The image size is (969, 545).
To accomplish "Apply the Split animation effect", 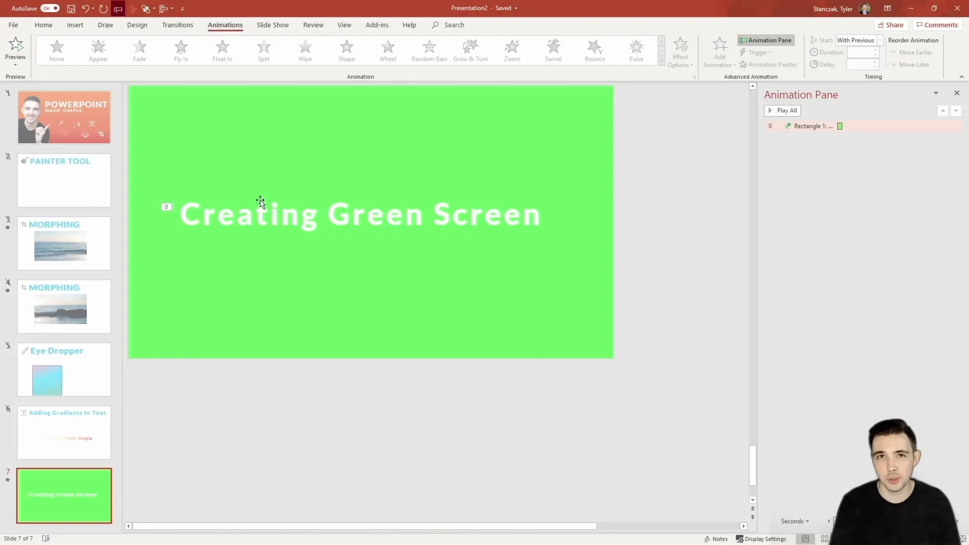I will tap(263, 50).
